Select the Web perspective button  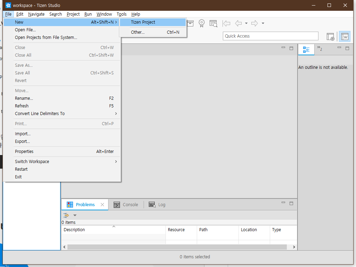tap(345, 37)
